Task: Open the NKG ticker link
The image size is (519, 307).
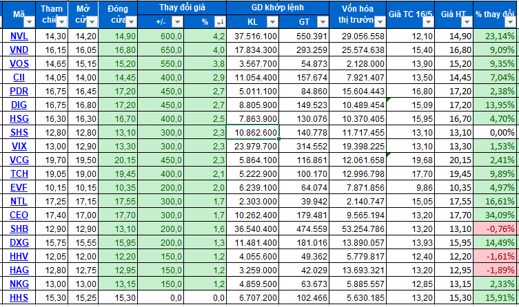Action: point(19,284)
